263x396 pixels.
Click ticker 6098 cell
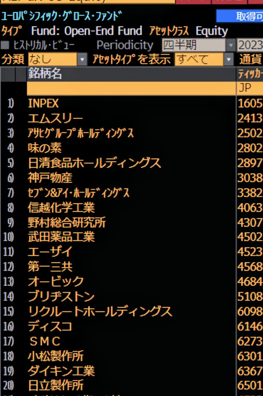250,312
